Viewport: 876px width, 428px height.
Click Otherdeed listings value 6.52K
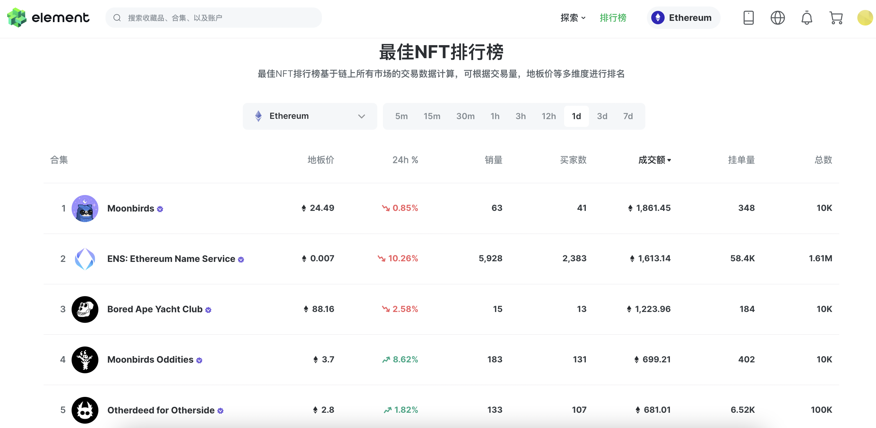tap(743, 410)
